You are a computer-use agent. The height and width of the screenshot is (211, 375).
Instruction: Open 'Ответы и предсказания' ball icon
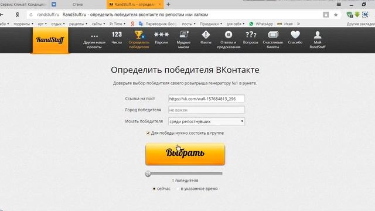tap(229, 35)
